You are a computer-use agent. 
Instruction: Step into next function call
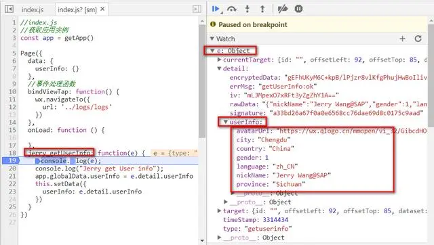coord(247,9)
